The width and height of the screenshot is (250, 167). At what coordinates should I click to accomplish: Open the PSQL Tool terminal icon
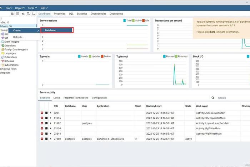pyautogui.click(x=33, y=14)
